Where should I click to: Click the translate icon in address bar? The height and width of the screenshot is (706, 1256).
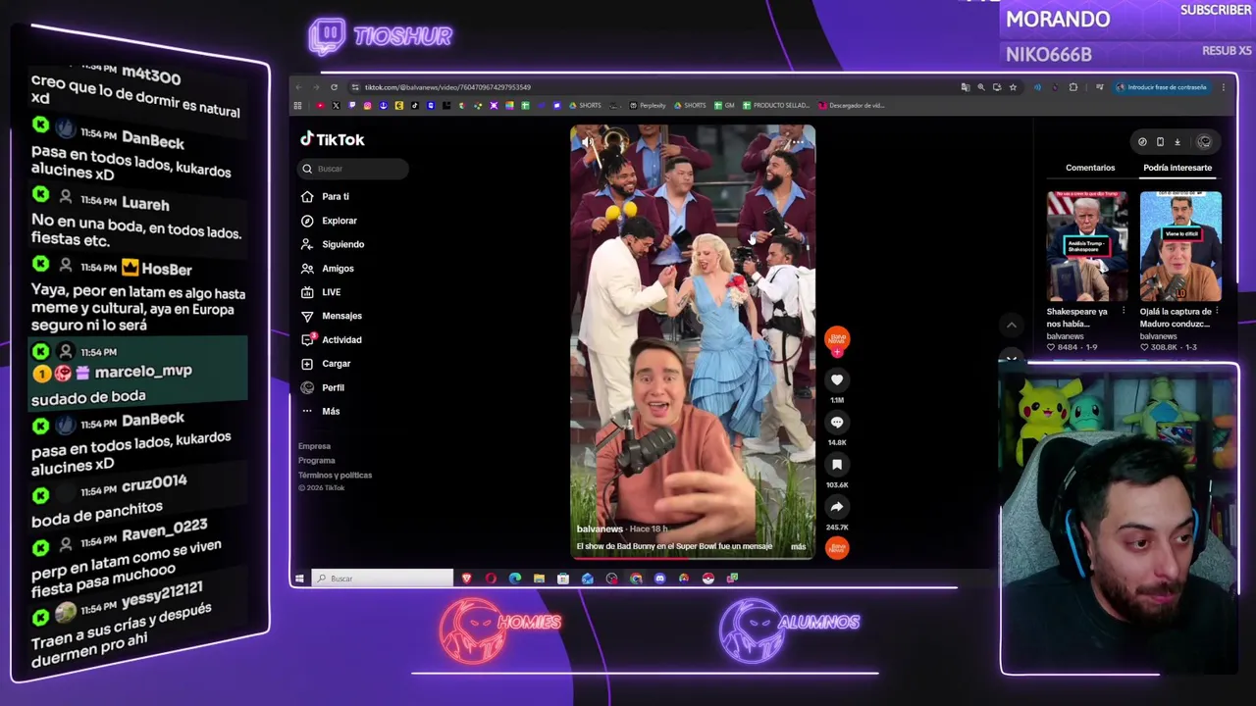coord(966,87)
